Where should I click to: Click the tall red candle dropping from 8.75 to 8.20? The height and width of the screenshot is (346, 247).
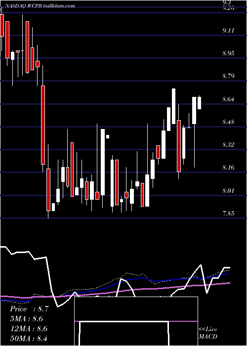[43, 125]
